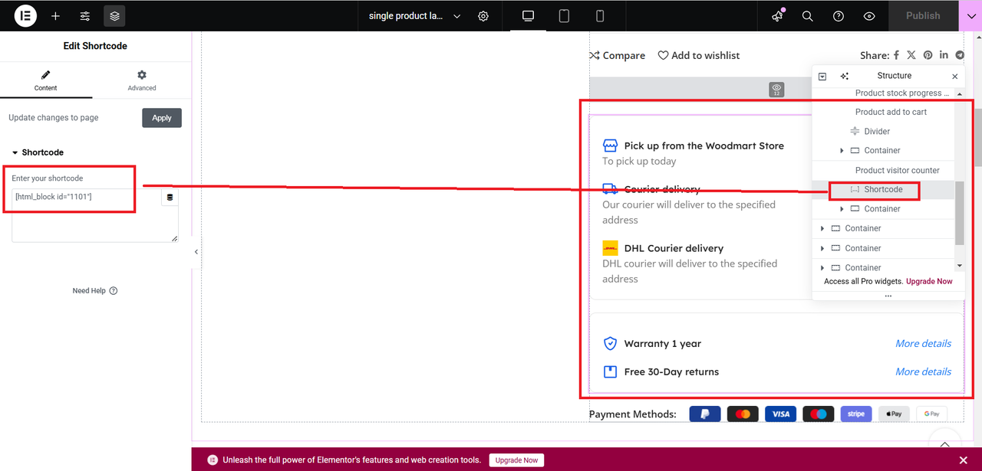Click the Maestro payment icon
The width and height of the screenshot is (982, 471).
tap(819, 414)
